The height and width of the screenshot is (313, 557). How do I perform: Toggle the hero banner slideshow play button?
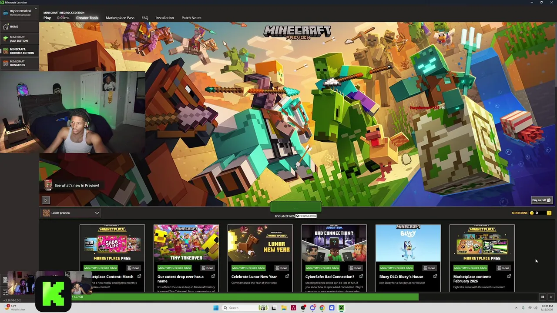coord(45,200)
